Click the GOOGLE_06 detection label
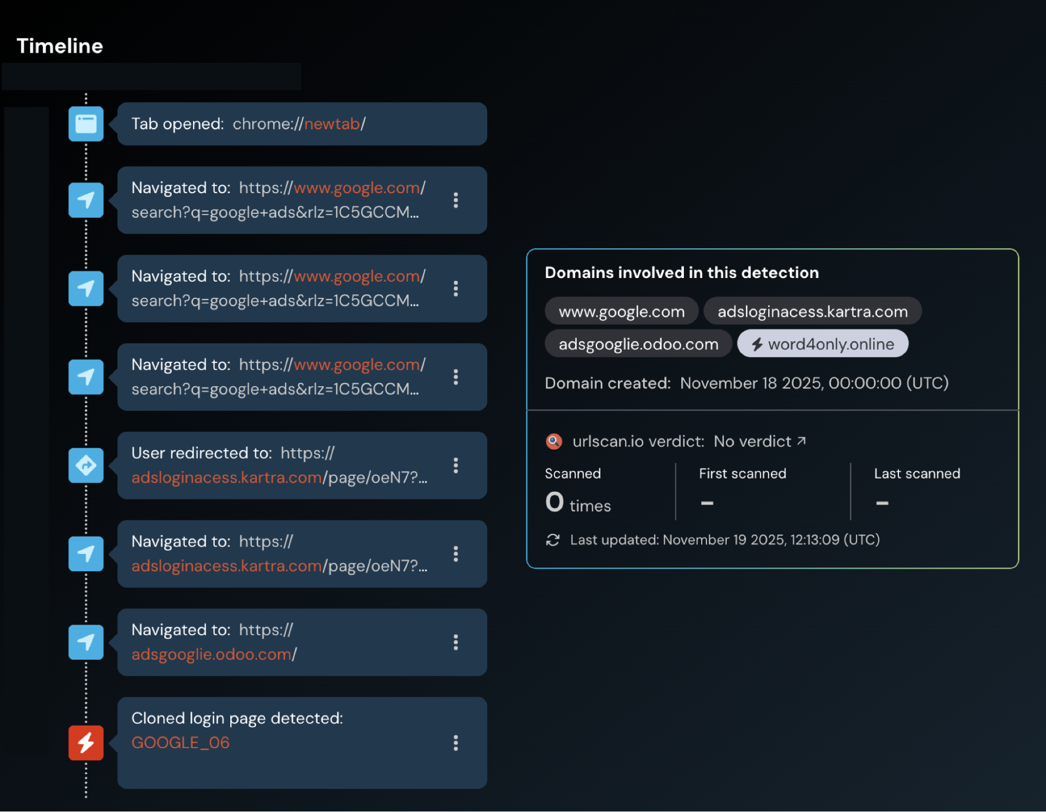 (180, 742)
